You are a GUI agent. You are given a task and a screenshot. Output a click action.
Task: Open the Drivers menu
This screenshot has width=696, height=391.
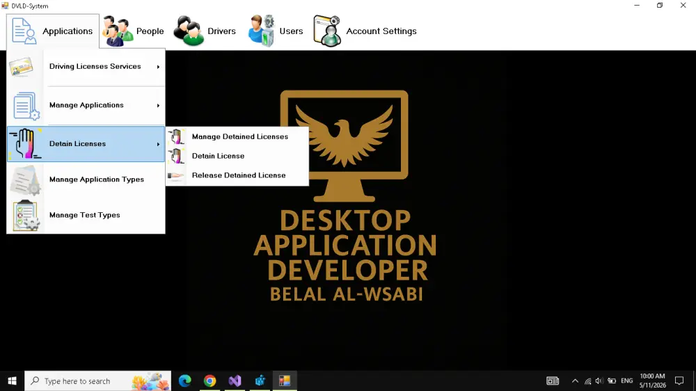[x=205, y=31]
